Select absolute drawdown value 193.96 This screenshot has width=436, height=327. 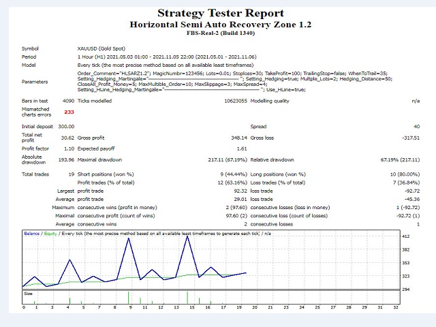point(66,160)
